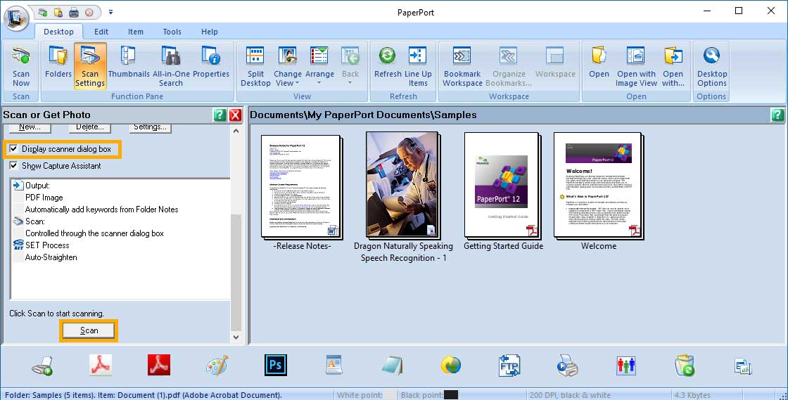Viewport: 788px width, 400px height.
Task: Select the Release Notes document thumbnail
Action: pos(302,187)
